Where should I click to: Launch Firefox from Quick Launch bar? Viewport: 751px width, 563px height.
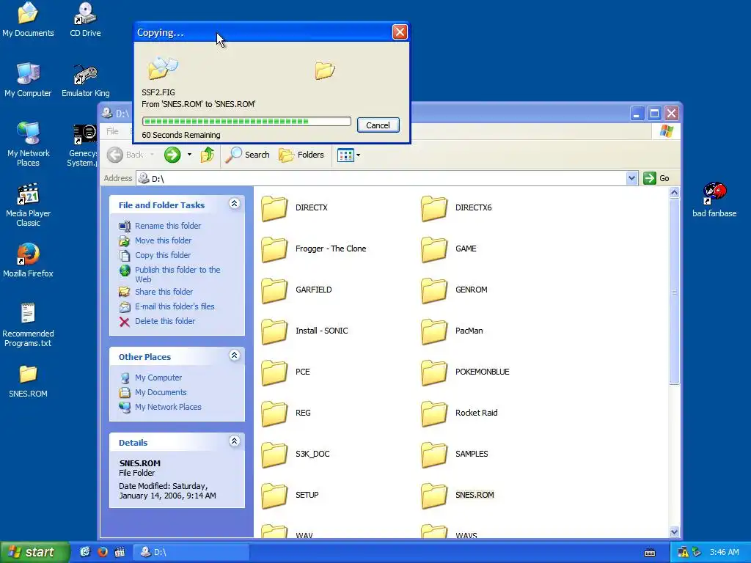tap(103, 552)
